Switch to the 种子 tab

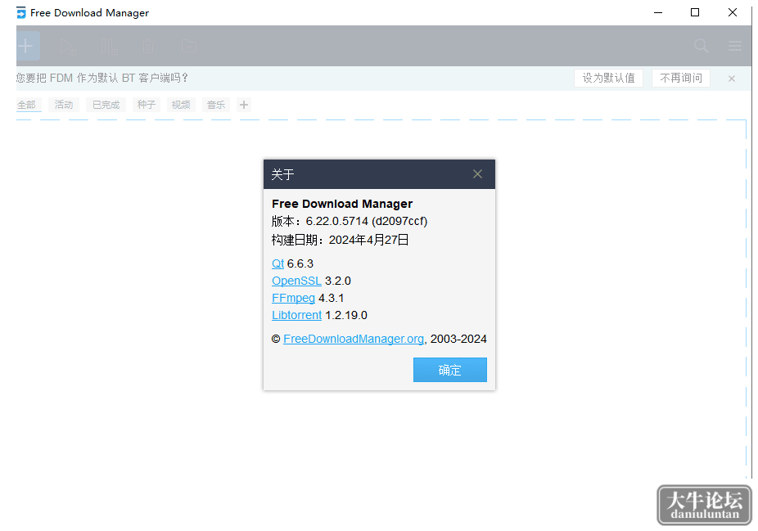coord(147,105)
